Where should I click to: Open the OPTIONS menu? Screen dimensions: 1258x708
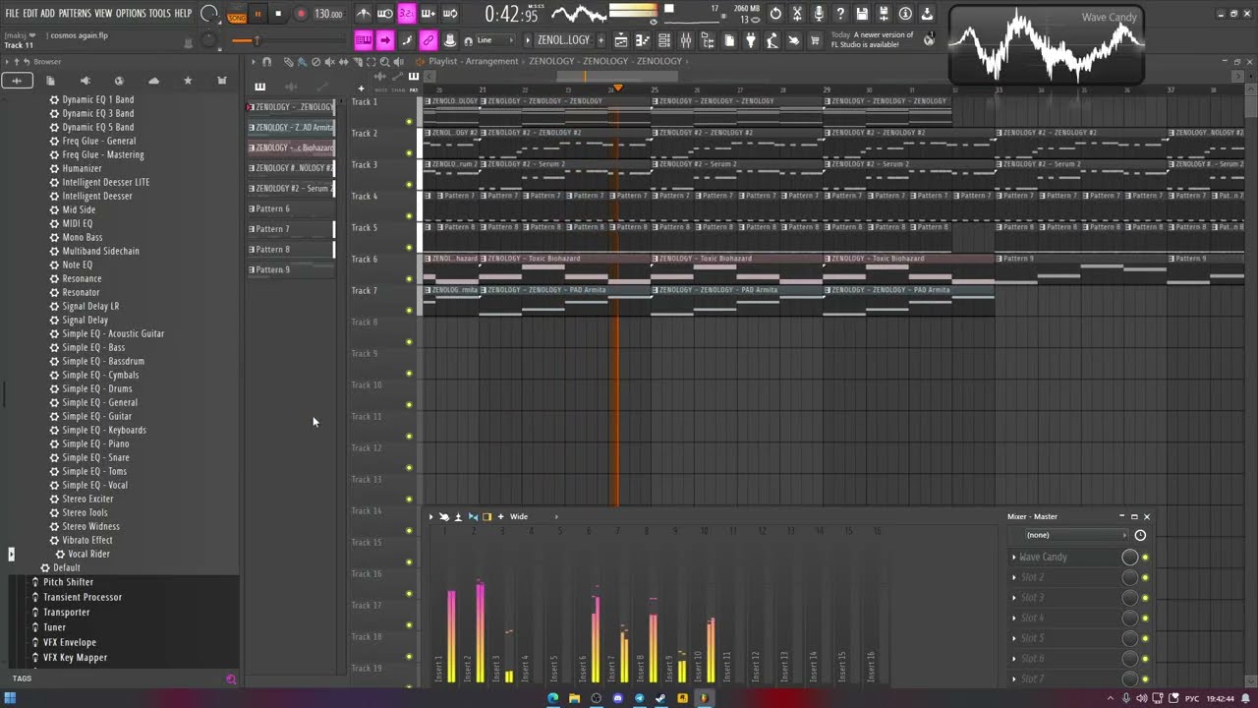click(131, 14)
